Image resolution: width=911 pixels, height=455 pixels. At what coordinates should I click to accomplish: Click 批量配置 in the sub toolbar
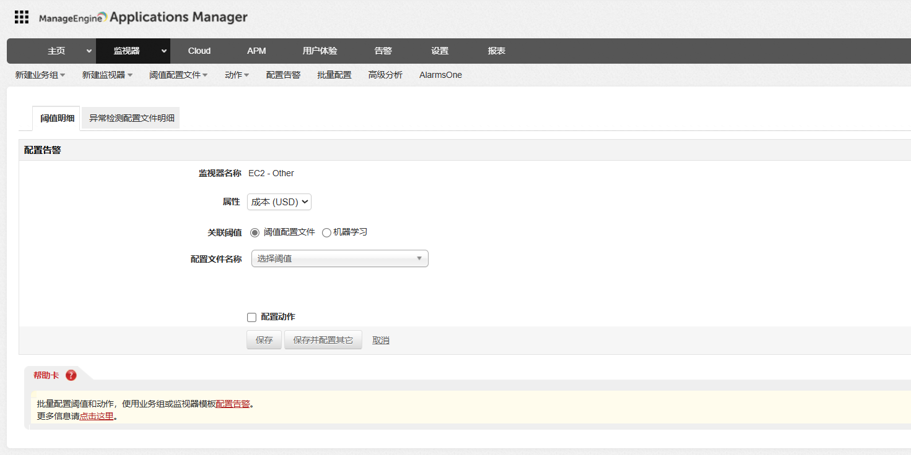click(334, 75)
